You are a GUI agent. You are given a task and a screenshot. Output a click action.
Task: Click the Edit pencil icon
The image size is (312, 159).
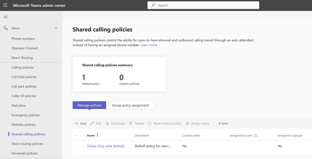92,123
